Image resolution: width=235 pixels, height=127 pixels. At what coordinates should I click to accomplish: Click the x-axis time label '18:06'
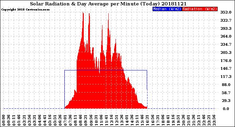(162, 120)
